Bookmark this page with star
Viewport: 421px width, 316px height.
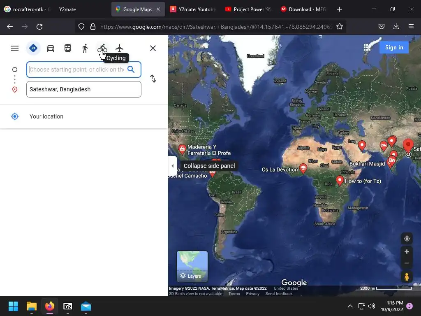(339, 26)
